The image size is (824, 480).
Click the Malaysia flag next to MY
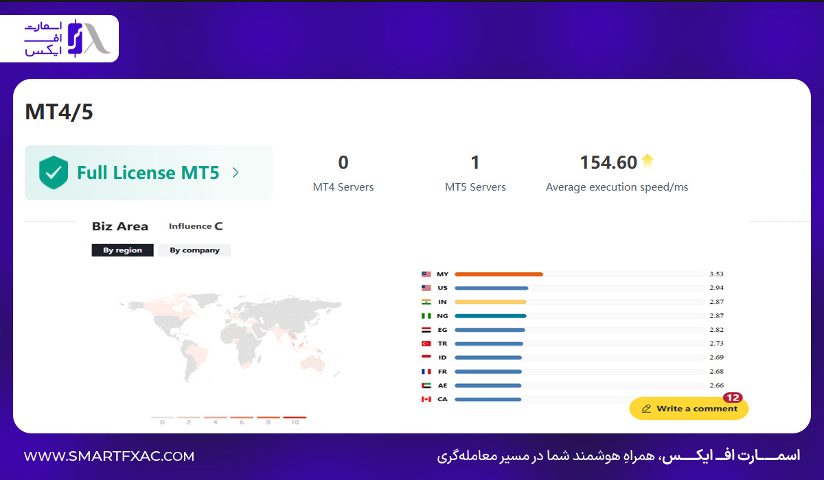click(x=426, y=274)
